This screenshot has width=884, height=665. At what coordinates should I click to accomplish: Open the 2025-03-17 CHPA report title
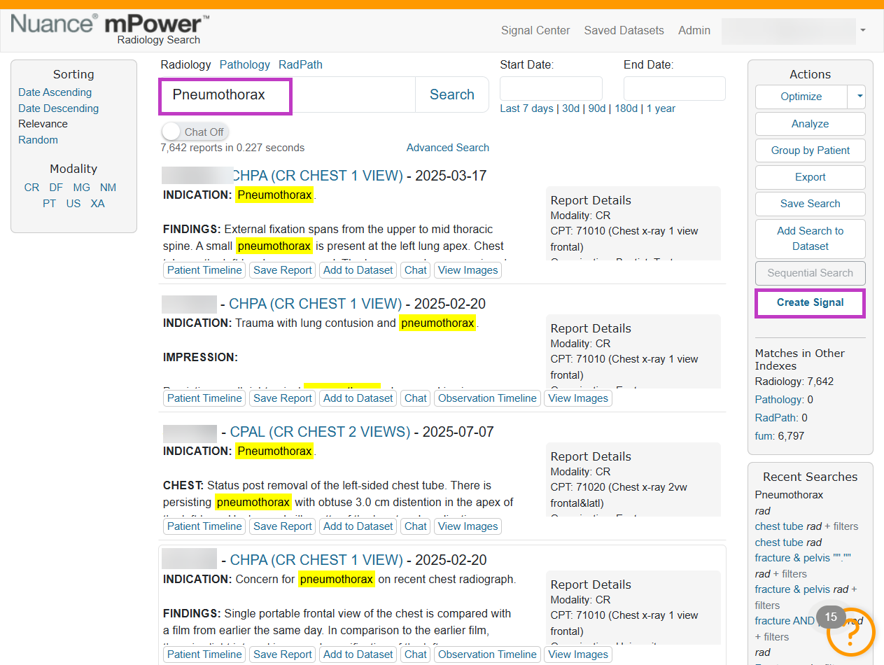pos(317,176)
